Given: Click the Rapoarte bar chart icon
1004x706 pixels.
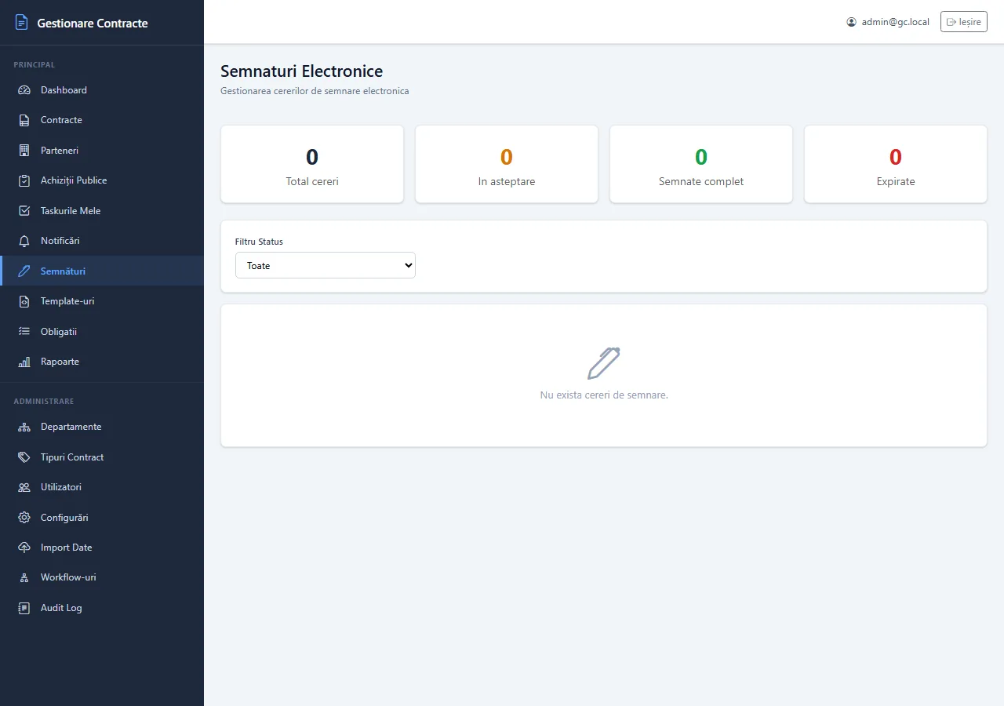Looking at the screenshot, I should (x=24, y=362).
